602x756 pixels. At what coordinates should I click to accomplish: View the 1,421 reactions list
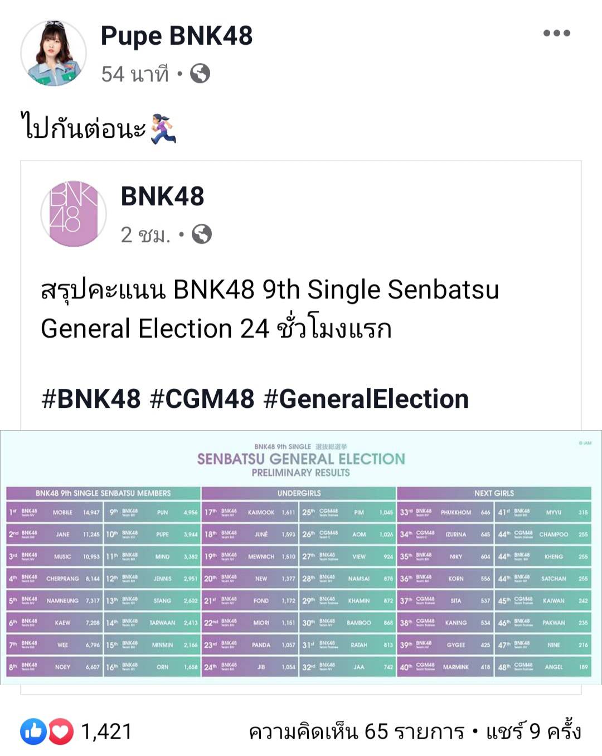(106, 731)
